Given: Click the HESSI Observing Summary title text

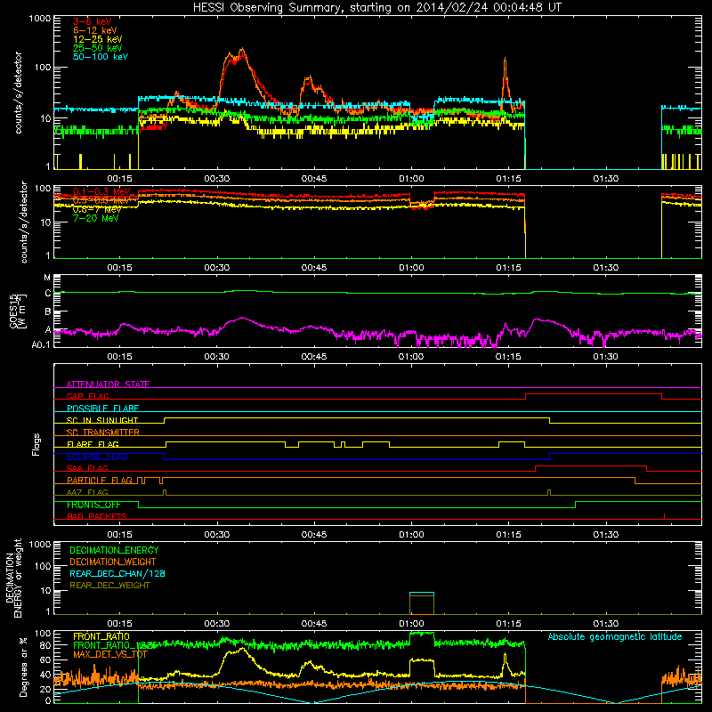Looking at the screenshot, I should click(376, 7).
